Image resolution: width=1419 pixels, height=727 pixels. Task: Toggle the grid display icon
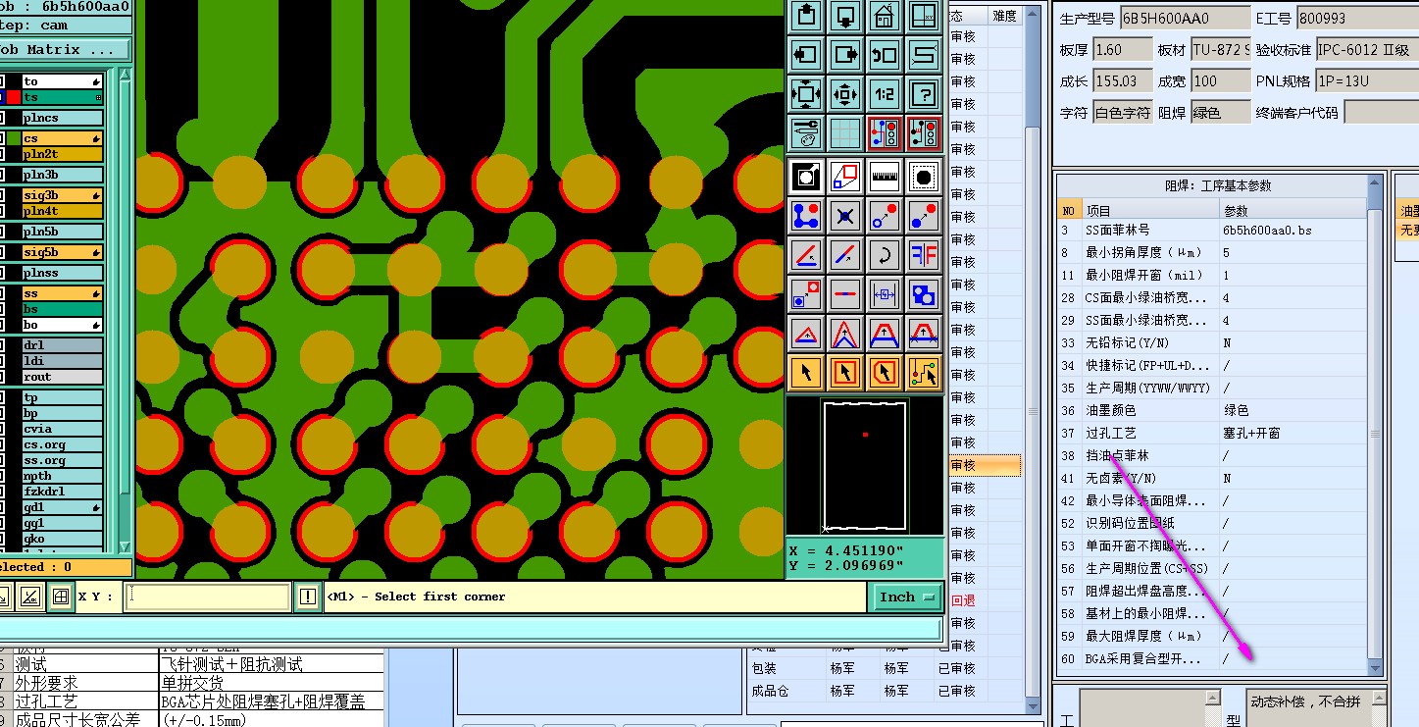coord(845,131)
